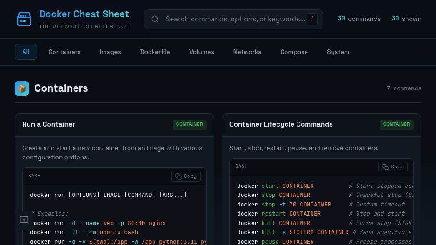Open the System tab
Screen dimensions: 436x245
pyautogui.click(x=338, y=52)
